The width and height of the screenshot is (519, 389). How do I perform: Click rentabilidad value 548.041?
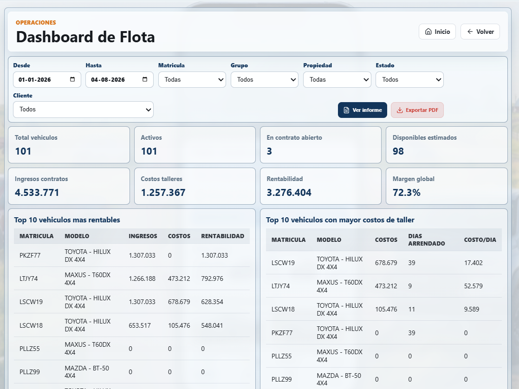coord(212,325)
